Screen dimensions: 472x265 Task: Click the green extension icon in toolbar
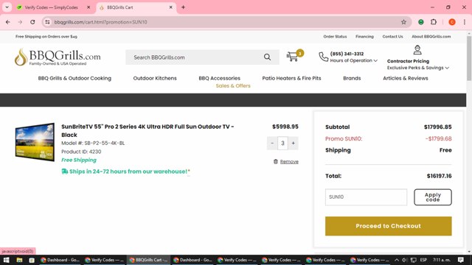click(421, 22)
